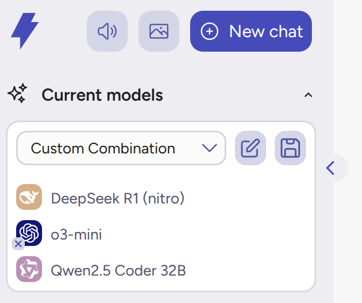
Task: Open the Custom Combination dropdown
Action: tap(121, 148)
